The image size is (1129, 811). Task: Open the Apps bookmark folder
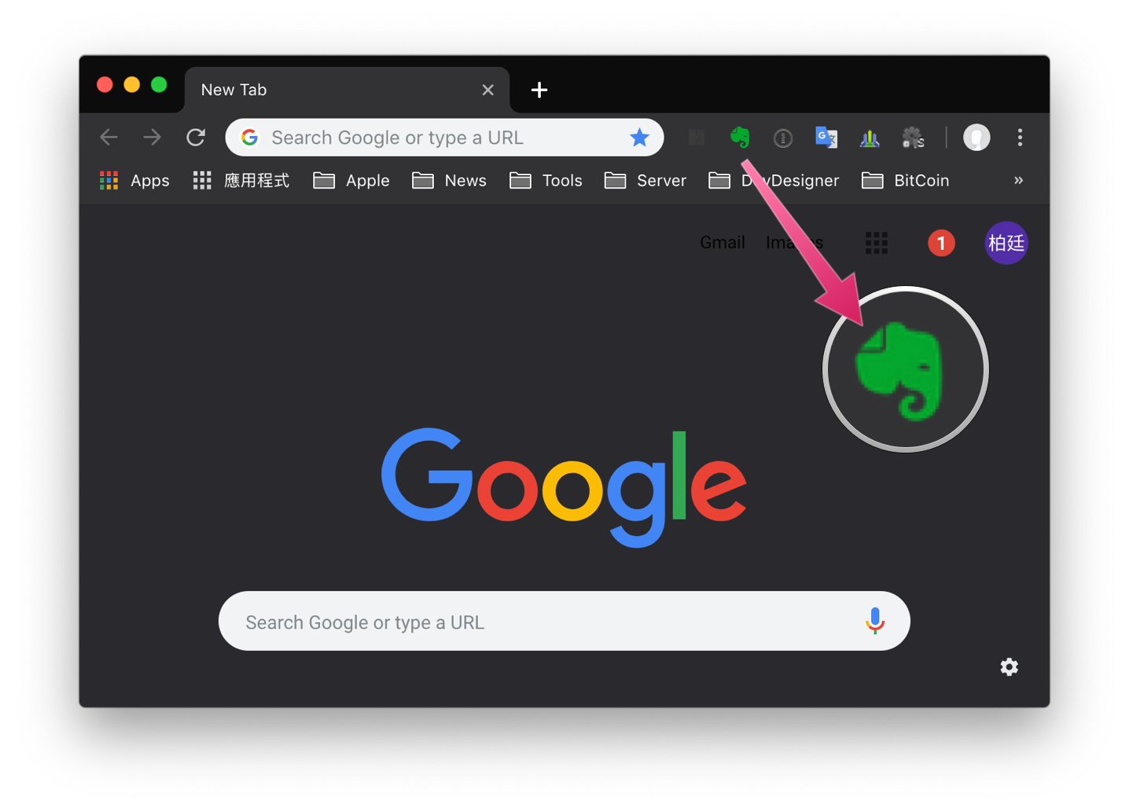134,180
